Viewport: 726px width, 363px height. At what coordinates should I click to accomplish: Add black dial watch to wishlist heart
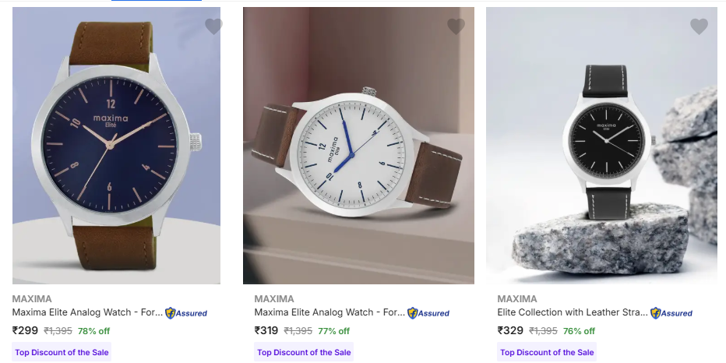click(700, 26)
